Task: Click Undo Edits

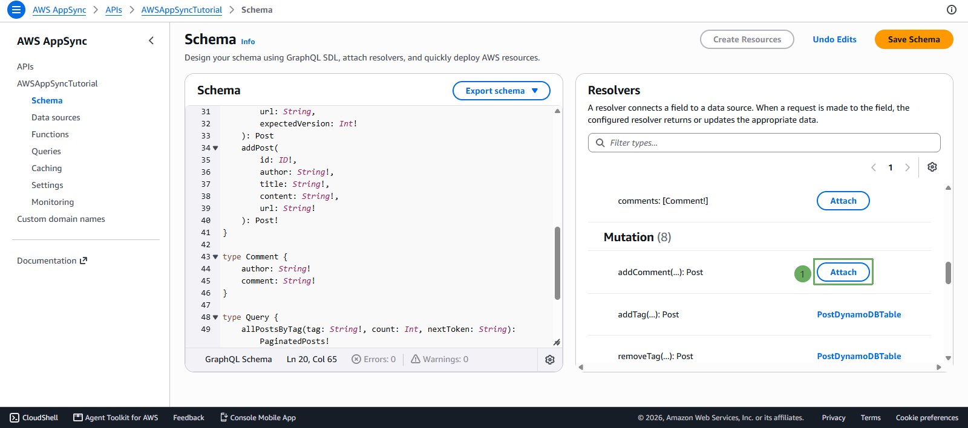Action: tap(835, 39)
